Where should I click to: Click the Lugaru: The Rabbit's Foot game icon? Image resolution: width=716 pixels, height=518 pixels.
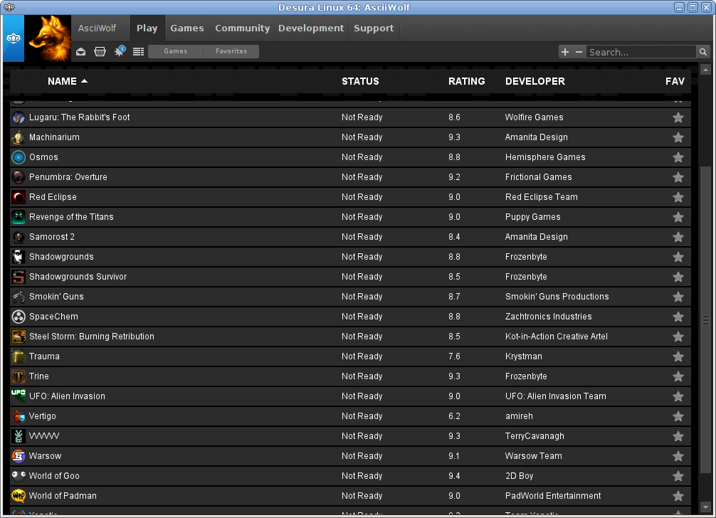[x=19, y=117]
